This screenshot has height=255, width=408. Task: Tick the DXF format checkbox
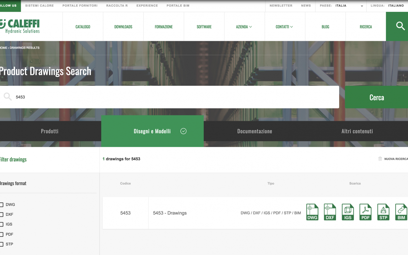(1, 215)
